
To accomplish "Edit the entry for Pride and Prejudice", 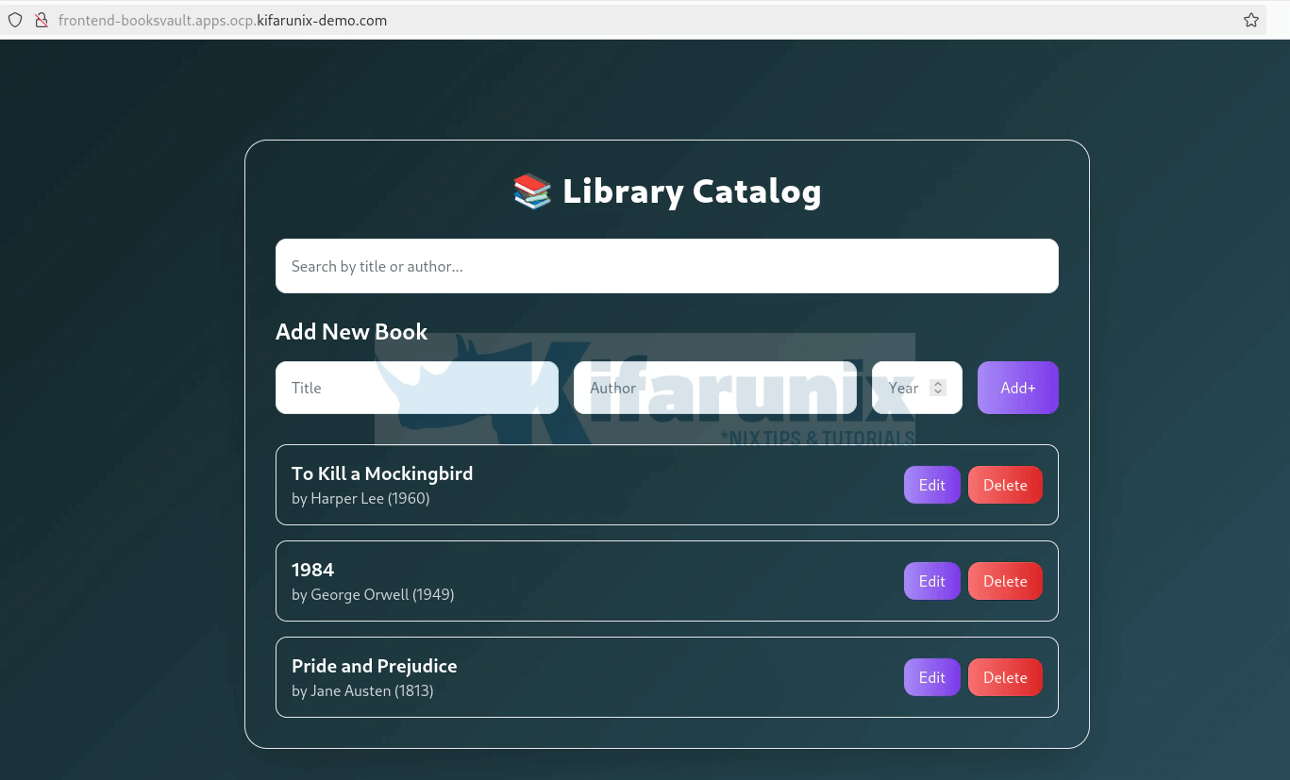I will pos(931,677).
